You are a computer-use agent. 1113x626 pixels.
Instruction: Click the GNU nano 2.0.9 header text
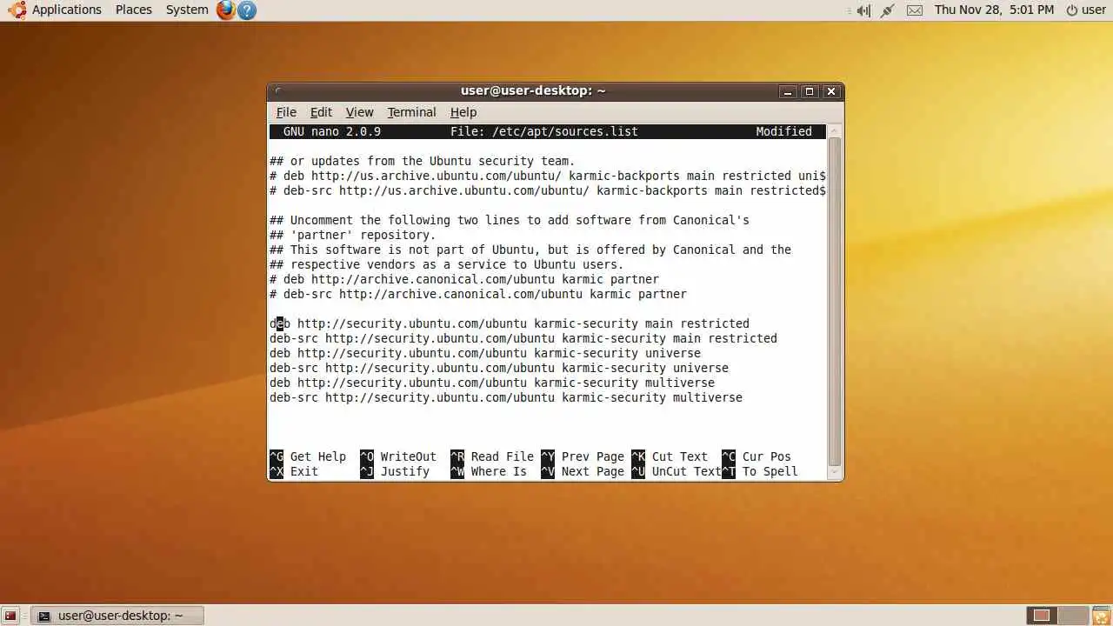pos(332,131)
